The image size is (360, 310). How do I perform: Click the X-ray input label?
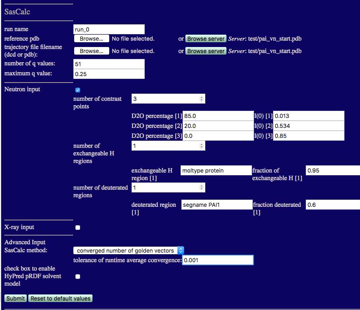point(19,227)
